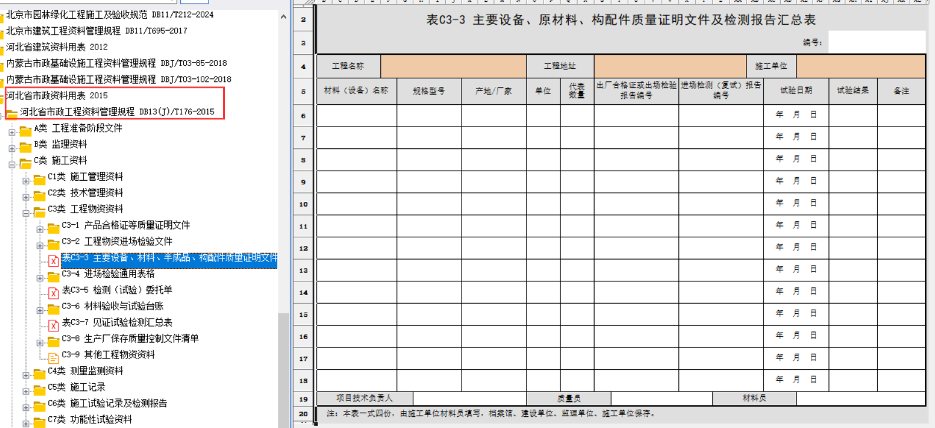This screenshot has height=428, width=935.
Task: Select 河北省建筑资料用表 2012
Action: [57, 47]
